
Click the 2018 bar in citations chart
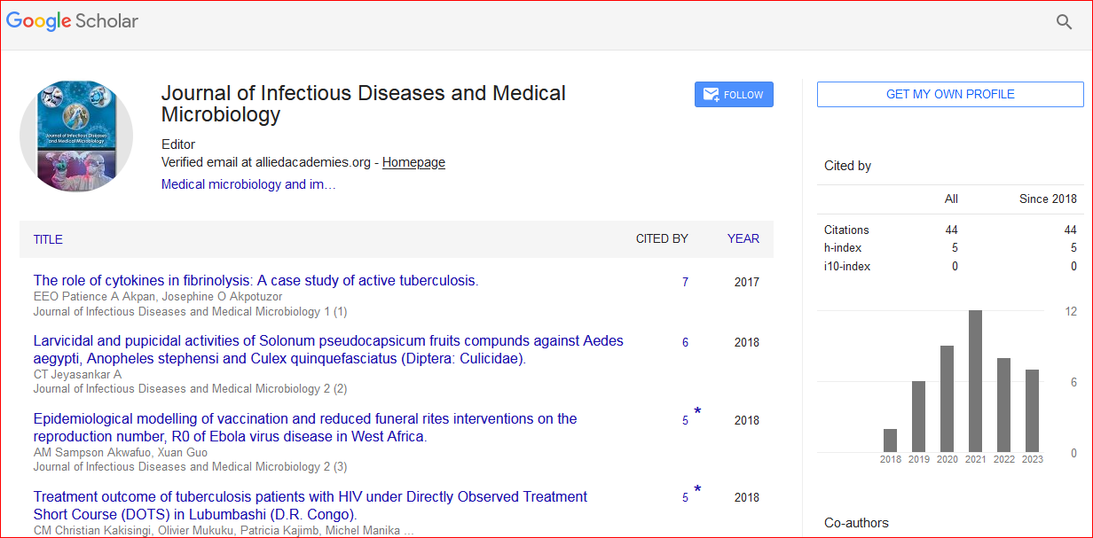[x=890, y=441]
